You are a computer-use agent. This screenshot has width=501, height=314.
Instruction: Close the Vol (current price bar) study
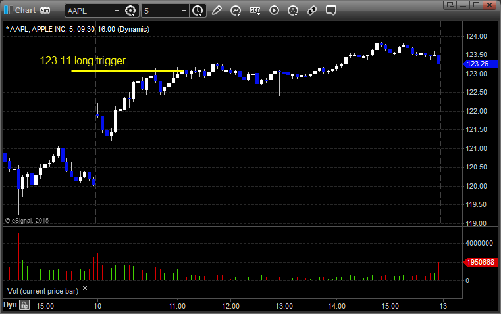(85, 288)
